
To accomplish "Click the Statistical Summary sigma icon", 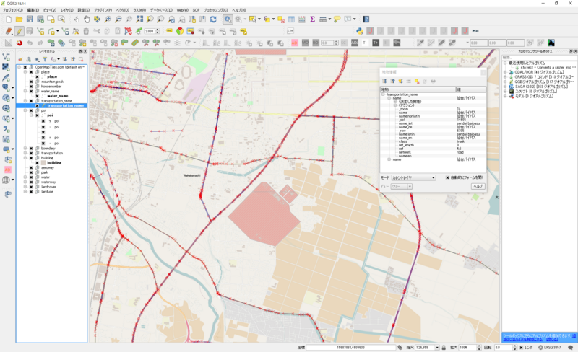I will [x=312, y=19].
